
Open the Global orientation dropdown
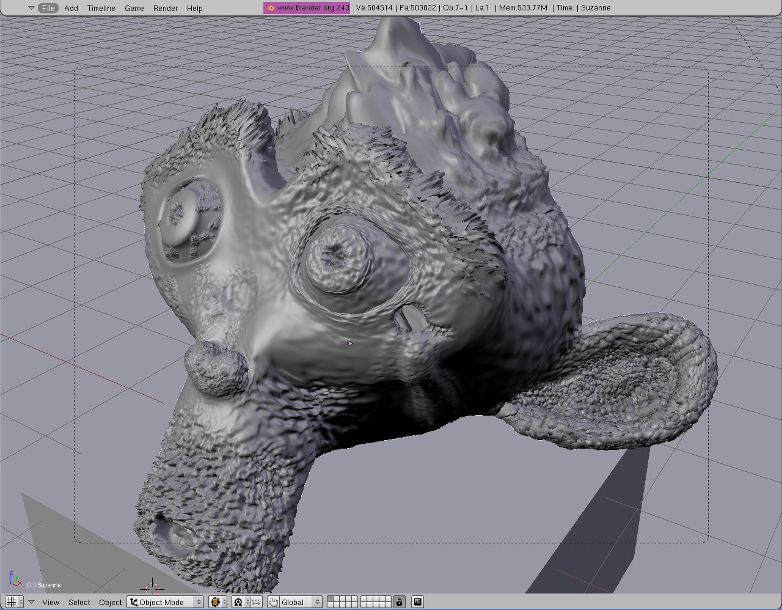click(300, 602)
